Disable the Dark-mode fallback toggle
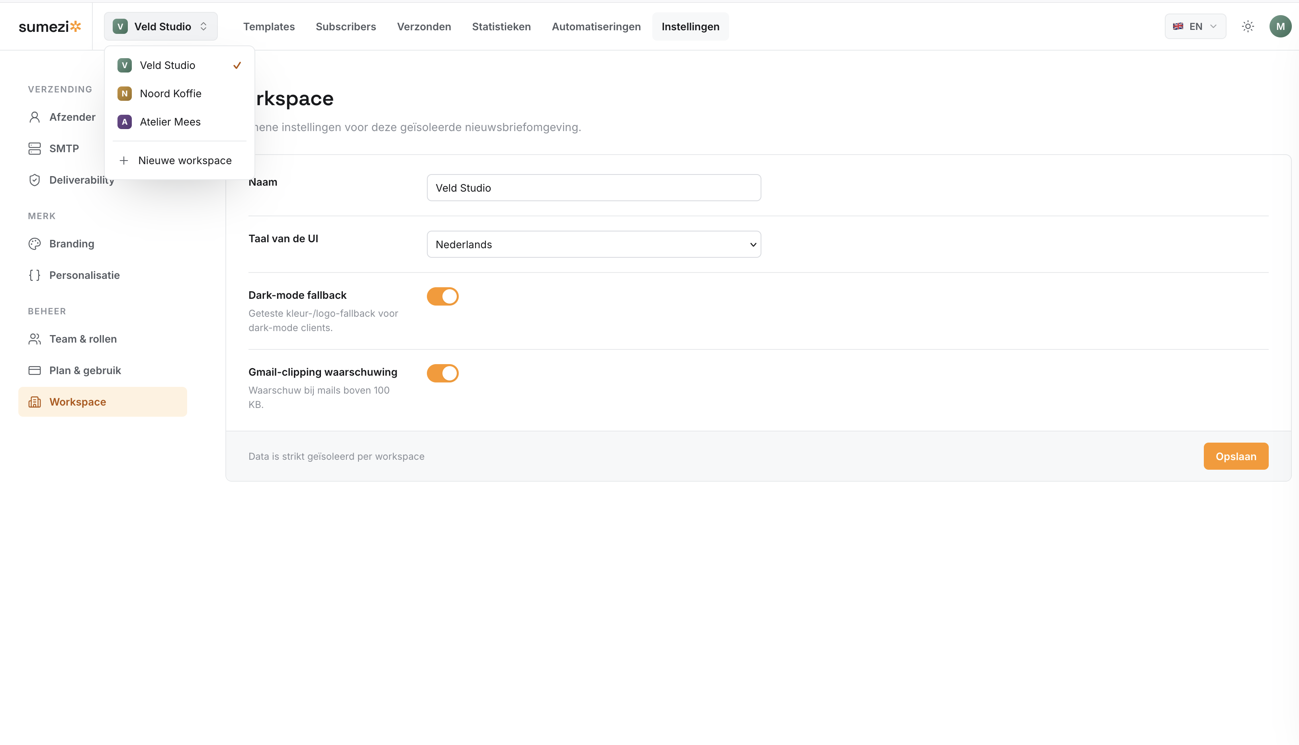 (442, 296)
